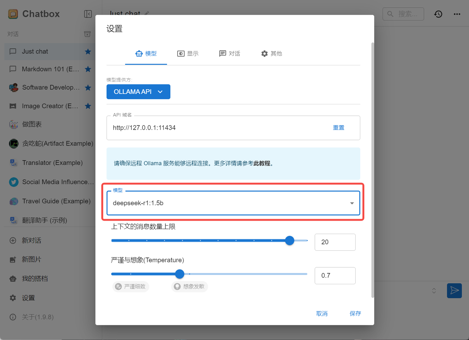Image resolution: width=469 pixels, height=340 pixels.
Task: Click the 搜索 search input field
Action: pos(403,14)
